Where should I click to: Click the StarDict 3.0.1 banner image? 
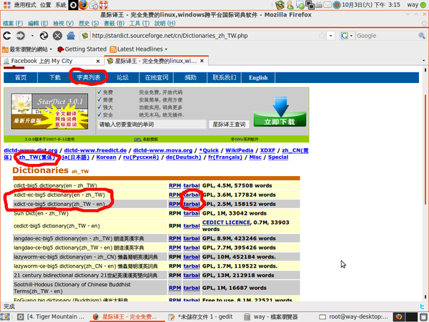[49, 111]
